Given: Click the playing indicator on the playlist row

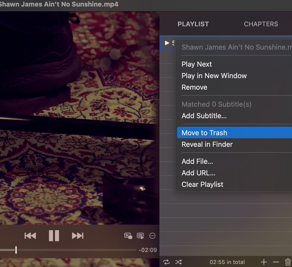Looking at the screenshot, I should click(167, 43).
